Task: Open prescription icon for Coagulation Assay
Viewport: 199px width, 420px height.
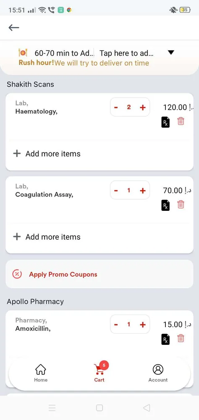Action: (x=165, y=205)
